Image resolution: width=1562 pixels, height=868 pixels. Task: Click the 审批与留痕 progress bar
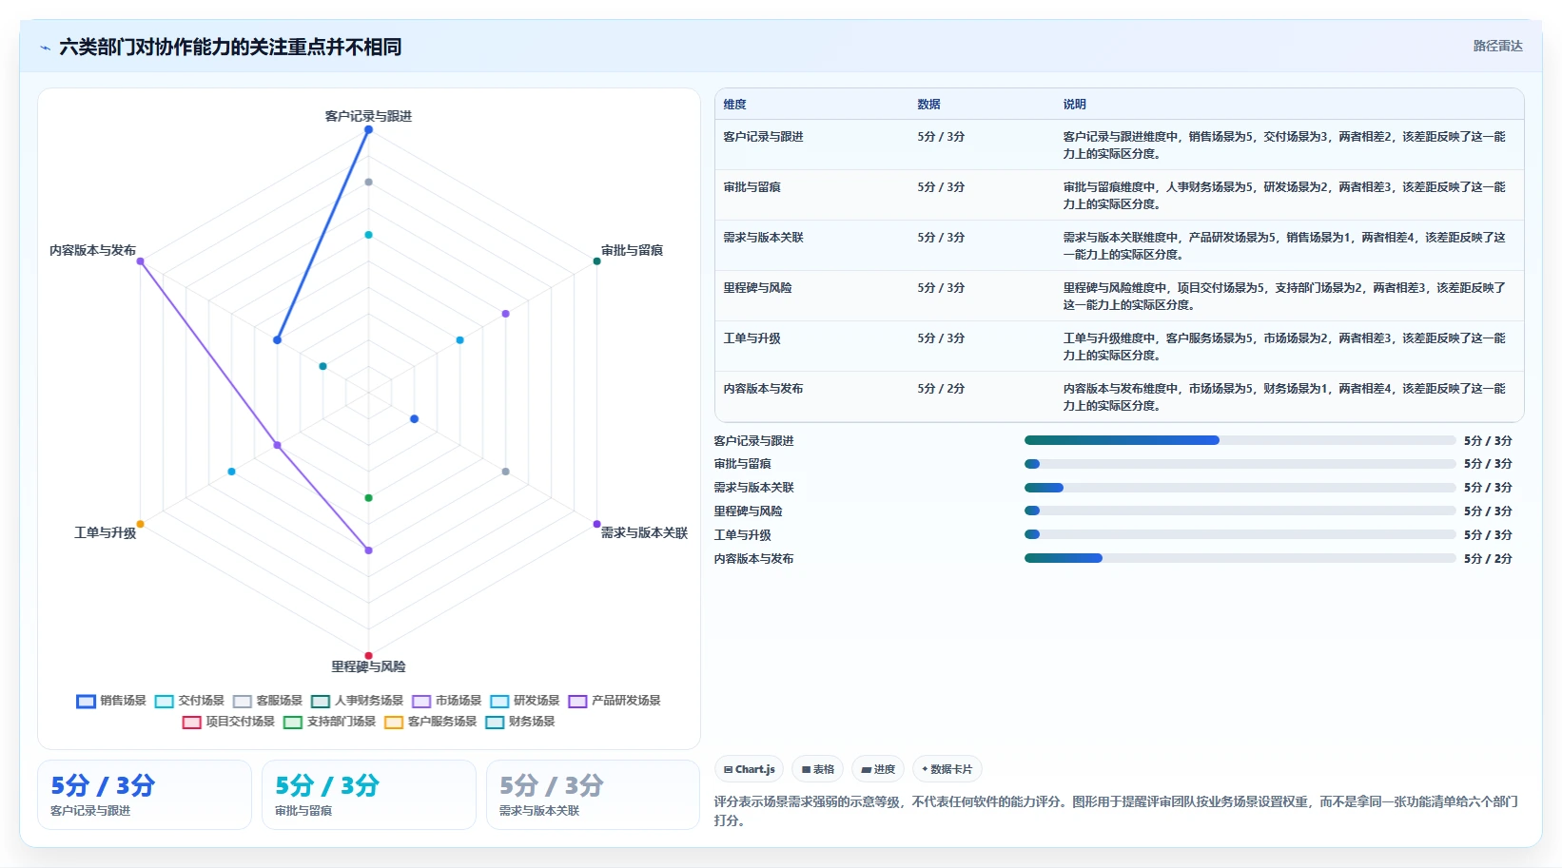click(x=1240, y=464)
